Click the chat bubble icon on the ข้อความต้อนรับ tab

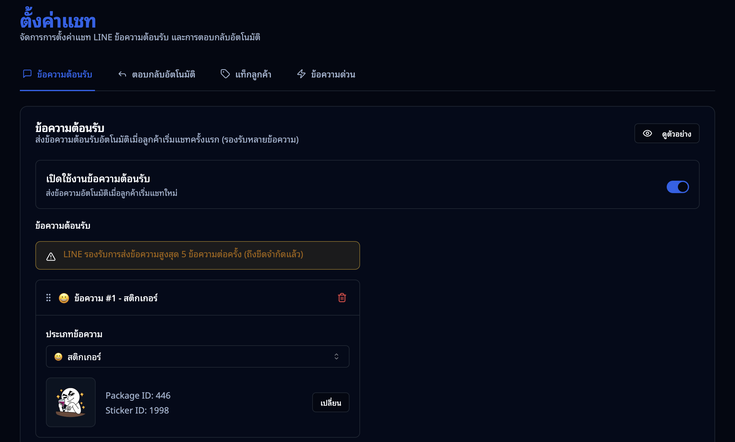(27, 74)
